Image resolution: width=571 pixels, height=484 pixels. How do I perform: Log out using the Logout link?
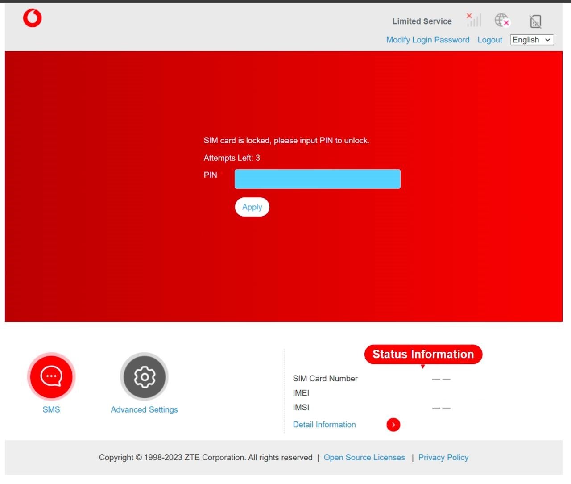pos(489,40)
